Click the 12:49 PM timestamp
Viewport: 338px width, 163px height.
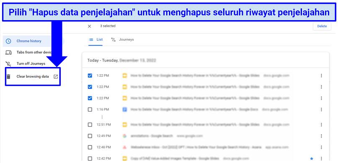[x=104, y=136]
